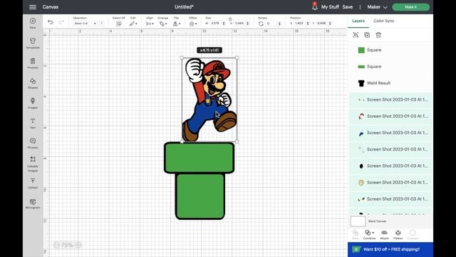
Task: Click the size width input field
Action: click(x=215, y=24)
